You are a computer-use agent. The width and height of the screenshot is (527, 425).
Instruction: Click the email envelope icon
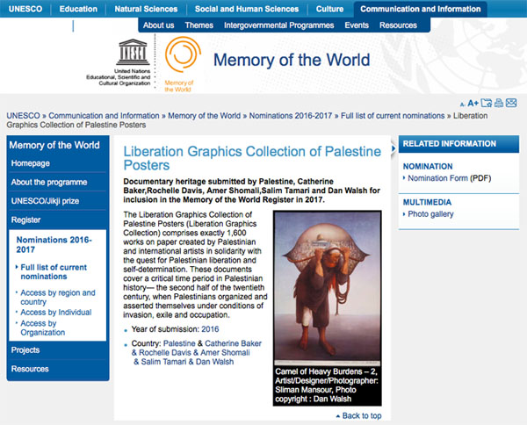[x=511, y=103]
